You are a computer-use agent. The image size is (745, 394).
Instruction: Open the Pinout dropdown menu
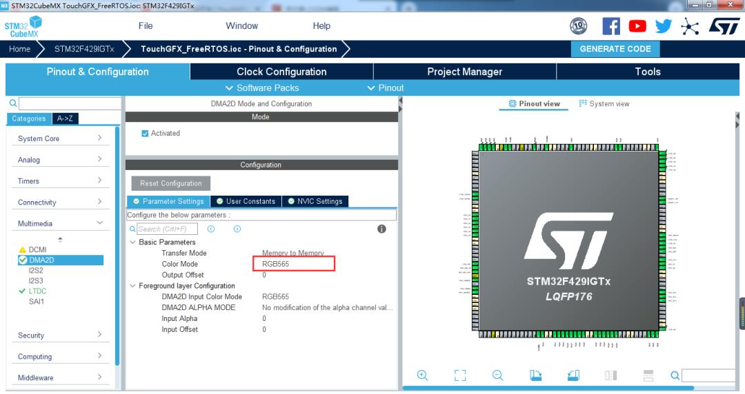tap(386, 87)
